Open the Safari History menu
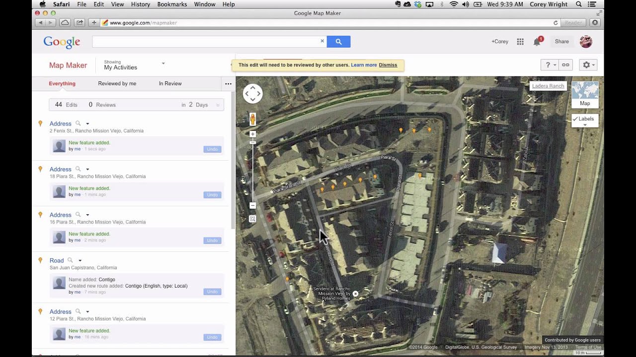The width and height of the screenshot is (636, 357). pyautogui.click(x=141, y=4)
